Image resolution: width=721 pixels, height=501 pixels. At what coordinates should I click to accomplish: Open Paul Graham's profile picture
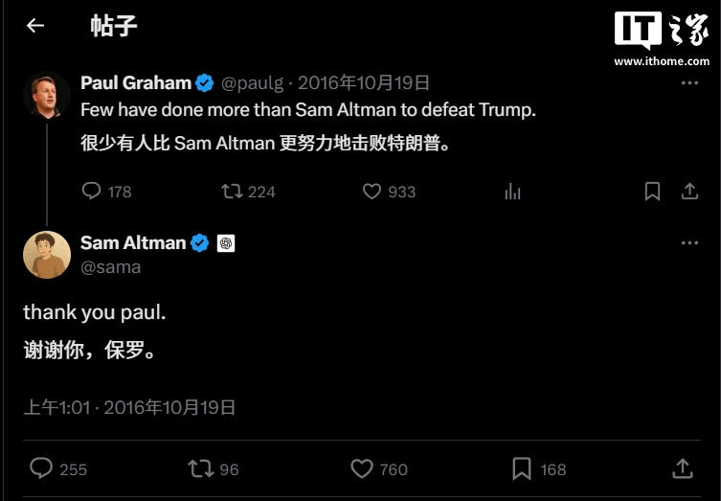pos(47,95)
